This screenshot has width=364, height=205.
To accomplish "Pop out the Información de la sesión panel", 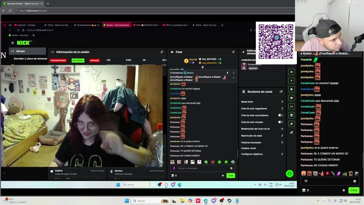I will 162,52.
